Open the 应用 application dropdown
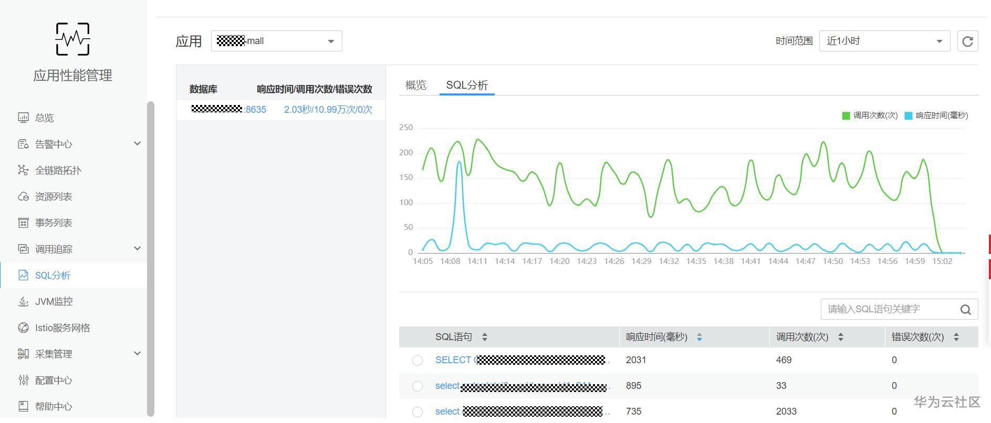Image resolution: width=991 pixels, height=423 pixels. pos(276,41)
